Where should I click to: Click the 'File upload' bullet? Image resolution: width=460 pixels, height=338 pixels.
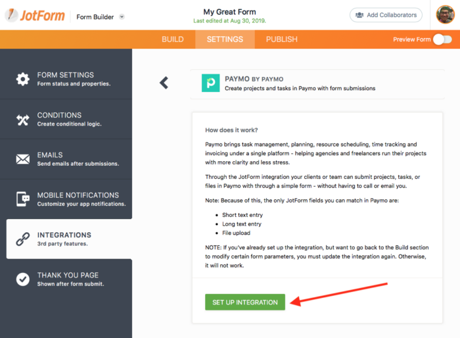tap(236, 233)
